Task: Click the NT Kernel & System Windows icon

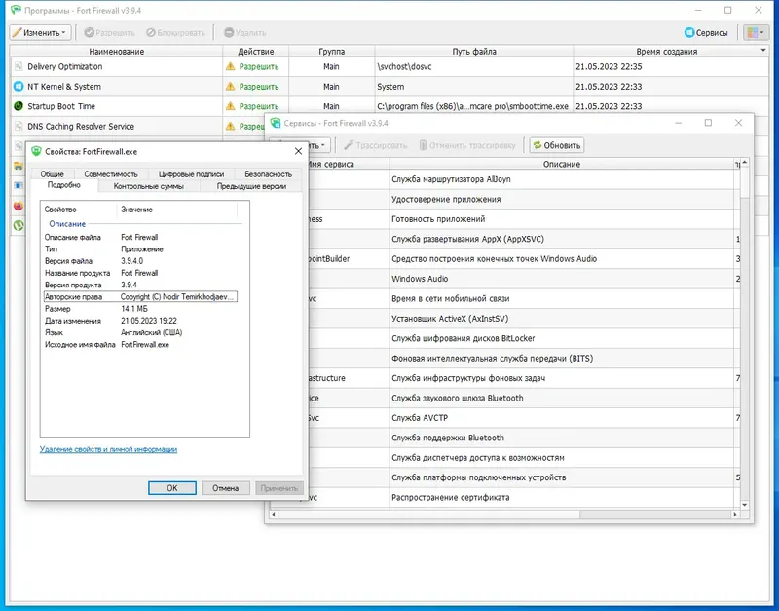Action: click(19, 87)
